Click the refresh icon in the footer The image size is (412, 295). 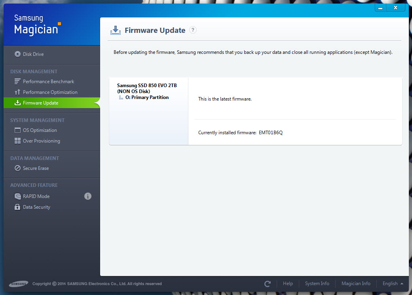[x=268, y=284]
